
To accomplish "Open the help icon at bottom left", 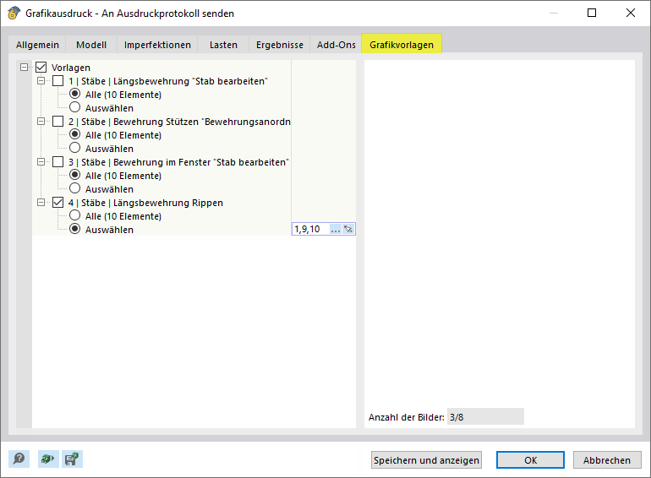I will pyautogui.click(x=19, y=459).
